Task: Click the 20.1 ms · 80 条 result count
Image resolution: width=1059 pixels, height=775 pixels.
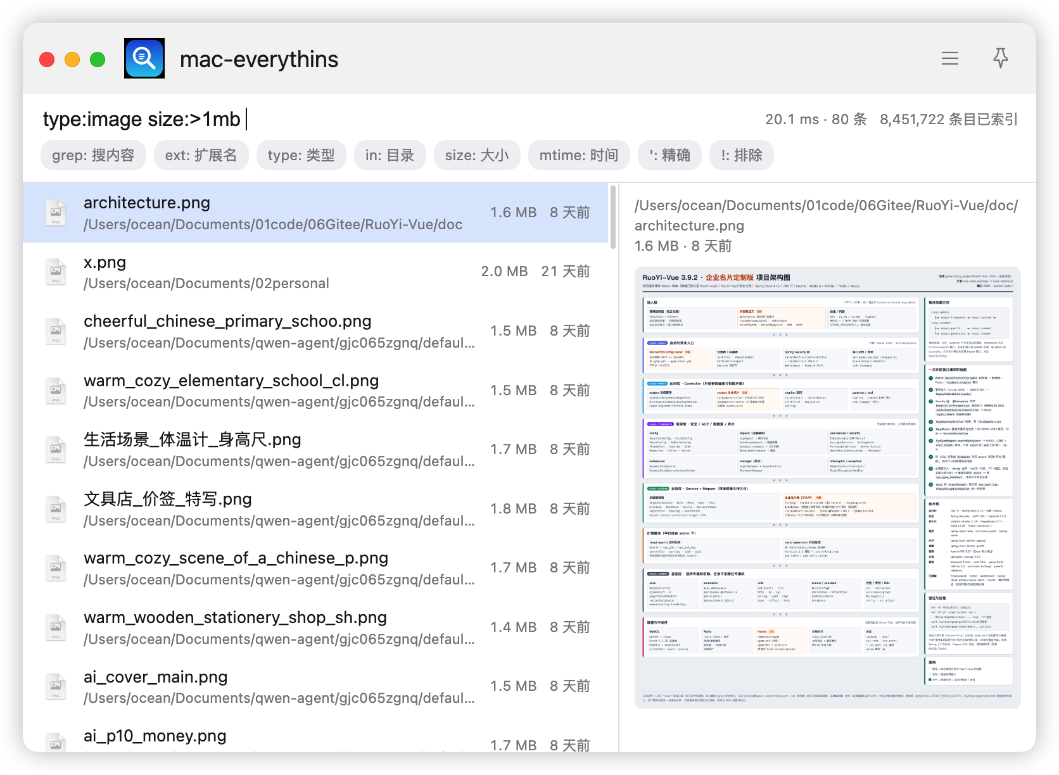Action: 816,119
